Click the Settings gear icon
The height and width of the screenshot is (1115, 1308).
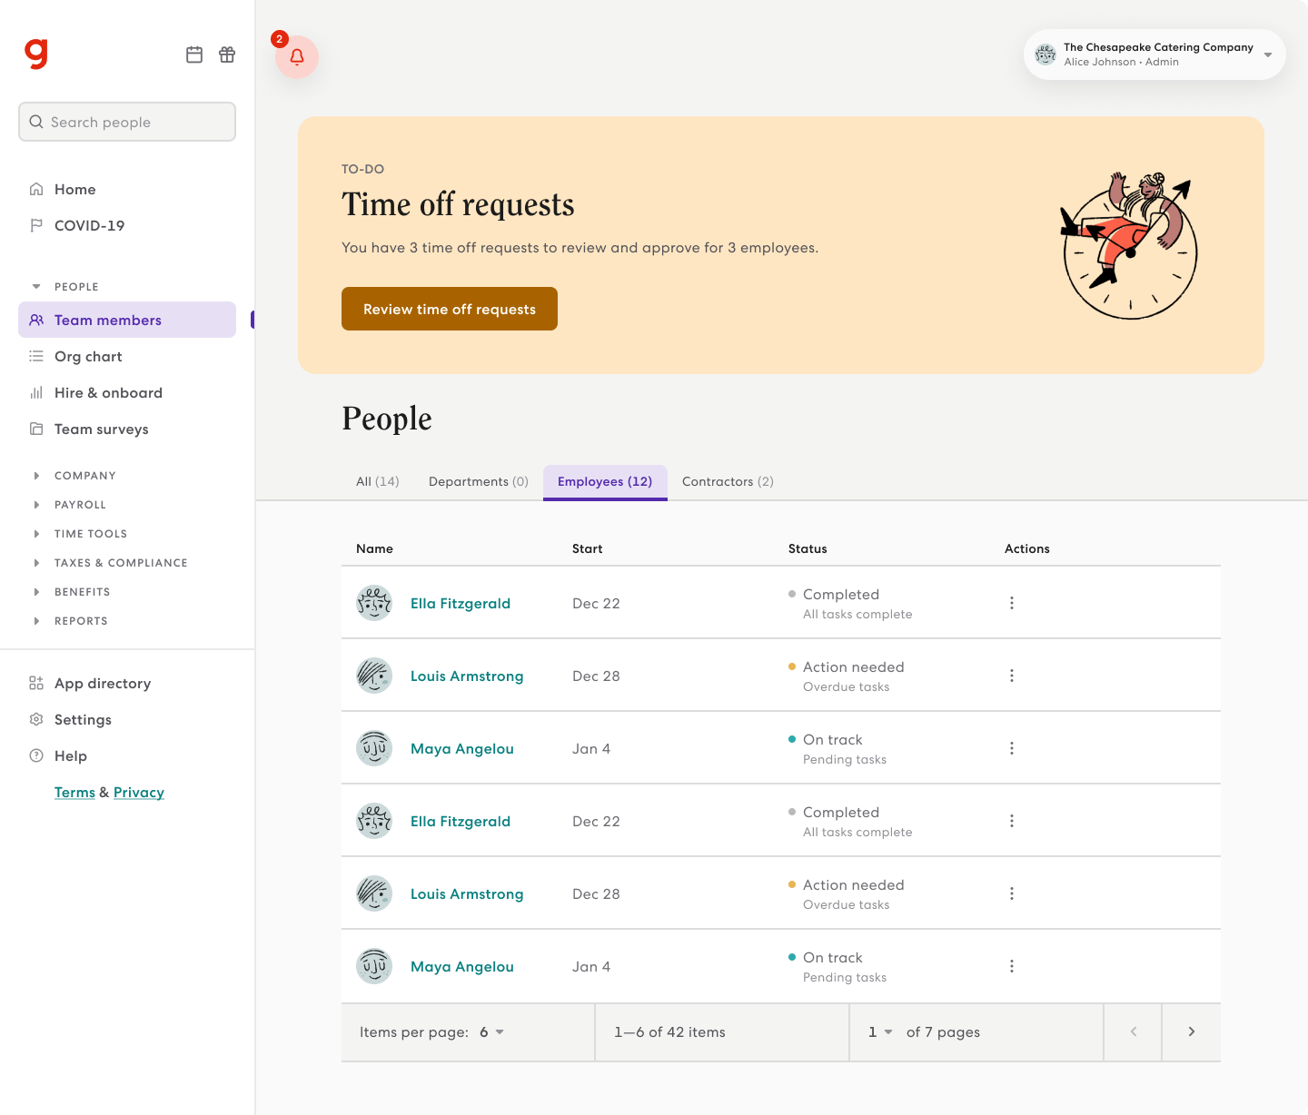pyautogui.click(x=36, y=719)
